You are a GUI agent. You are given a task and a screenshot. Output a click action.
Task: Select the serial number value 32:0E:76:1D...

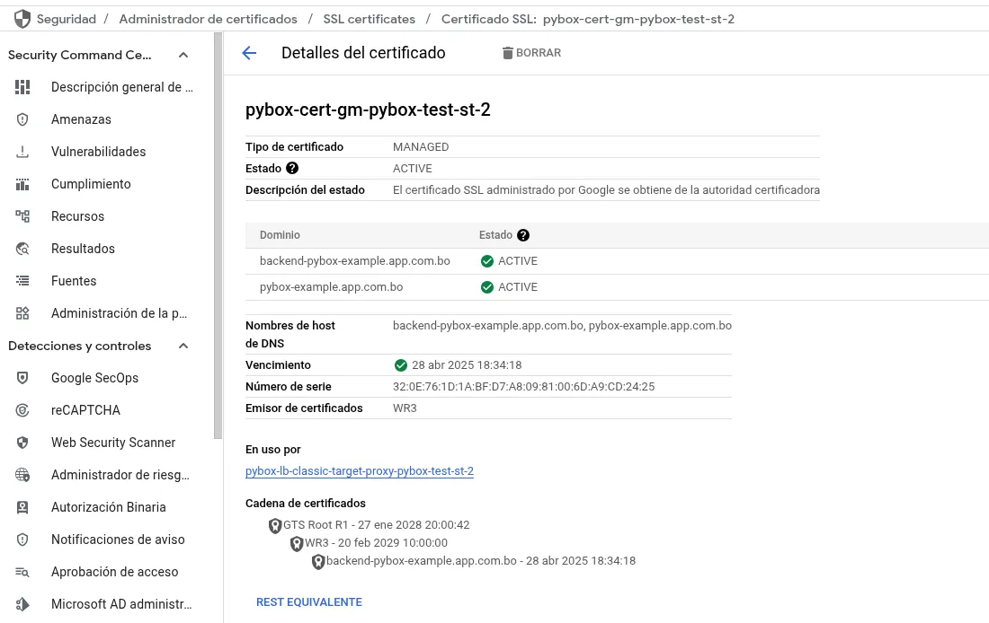coord(523,387)
